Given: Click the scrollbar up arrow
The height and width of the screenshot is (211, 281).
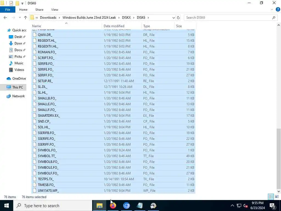Looking at the screenshot, I should (x=279, y=25).
